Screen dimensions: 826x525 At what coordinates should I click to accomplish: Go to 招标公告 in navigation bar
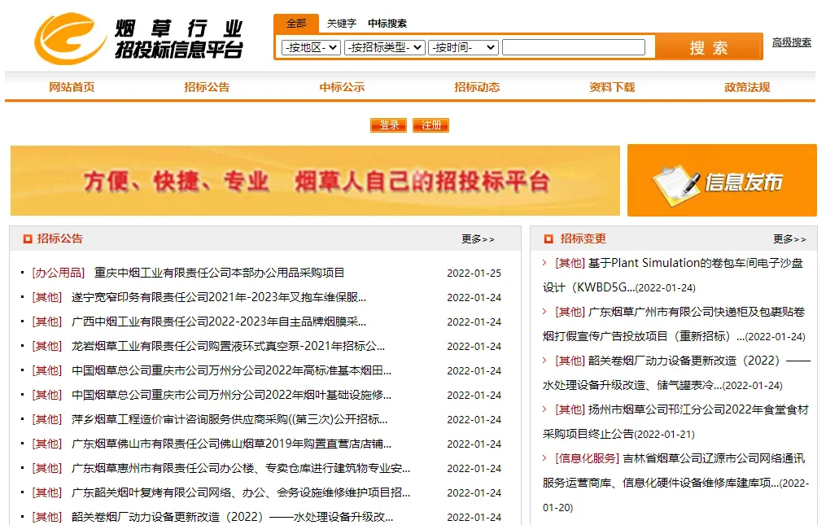click(207, 87)
